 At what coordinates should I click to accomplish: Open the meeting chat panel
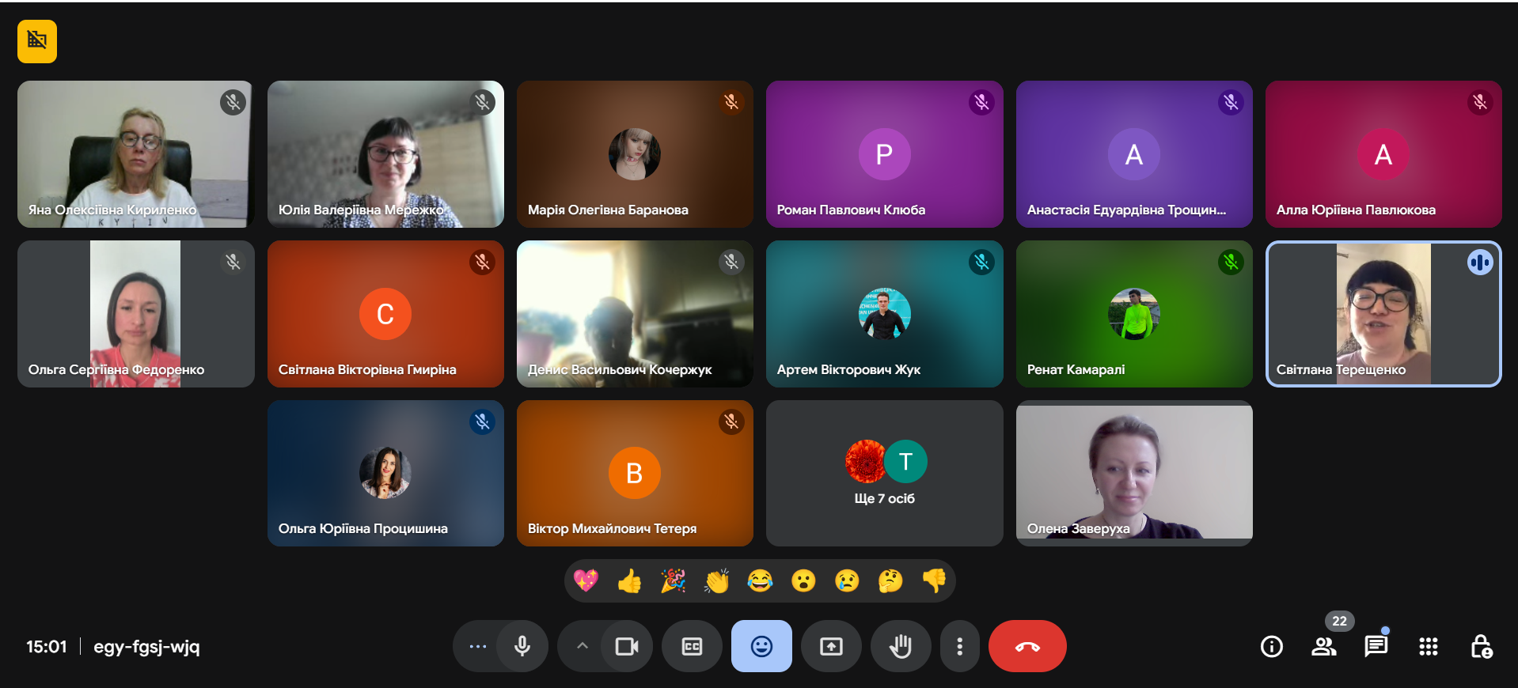pos(1376,647)
